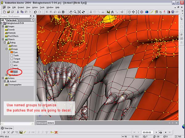Open the Project menu
The image size is (185, 138).
(x=21, y=7)
